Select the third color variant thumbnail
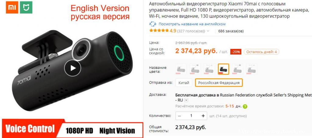The height and width of the screenshot is (138, 312). pos(209,69)
